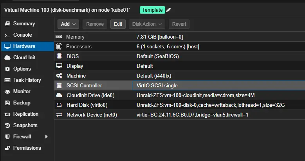Expand the Firewall submenu arrow
Screen dimensions: 305x161
click(47, 137)
